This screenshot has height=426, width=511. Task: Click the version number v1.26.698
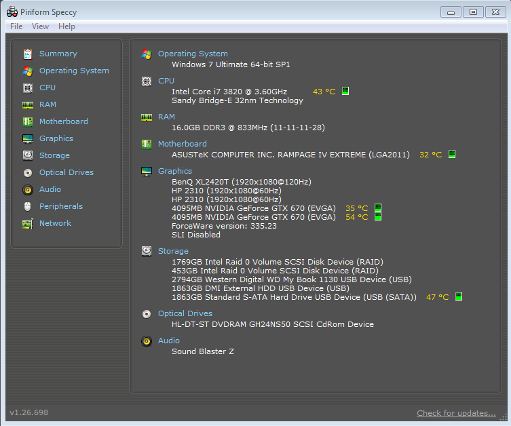(29, 412)
